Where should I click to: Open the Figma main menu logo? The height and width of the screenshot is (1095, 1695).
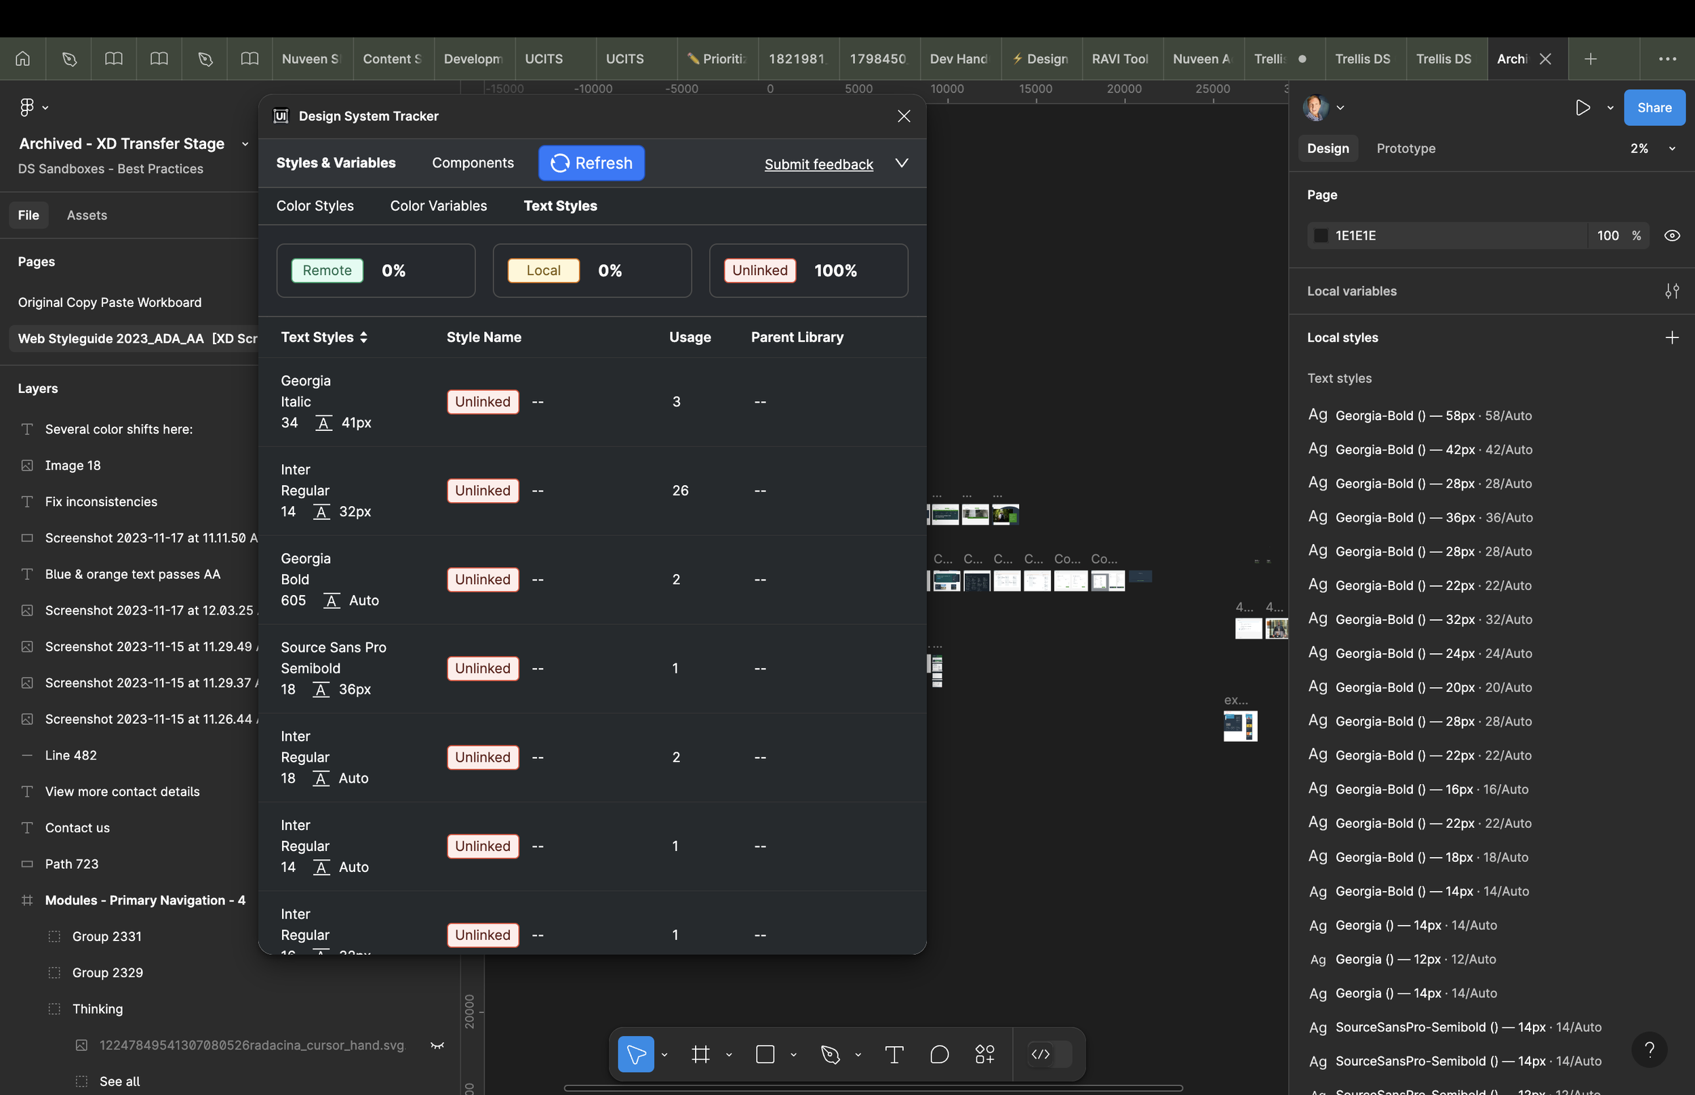coord(27,107)
